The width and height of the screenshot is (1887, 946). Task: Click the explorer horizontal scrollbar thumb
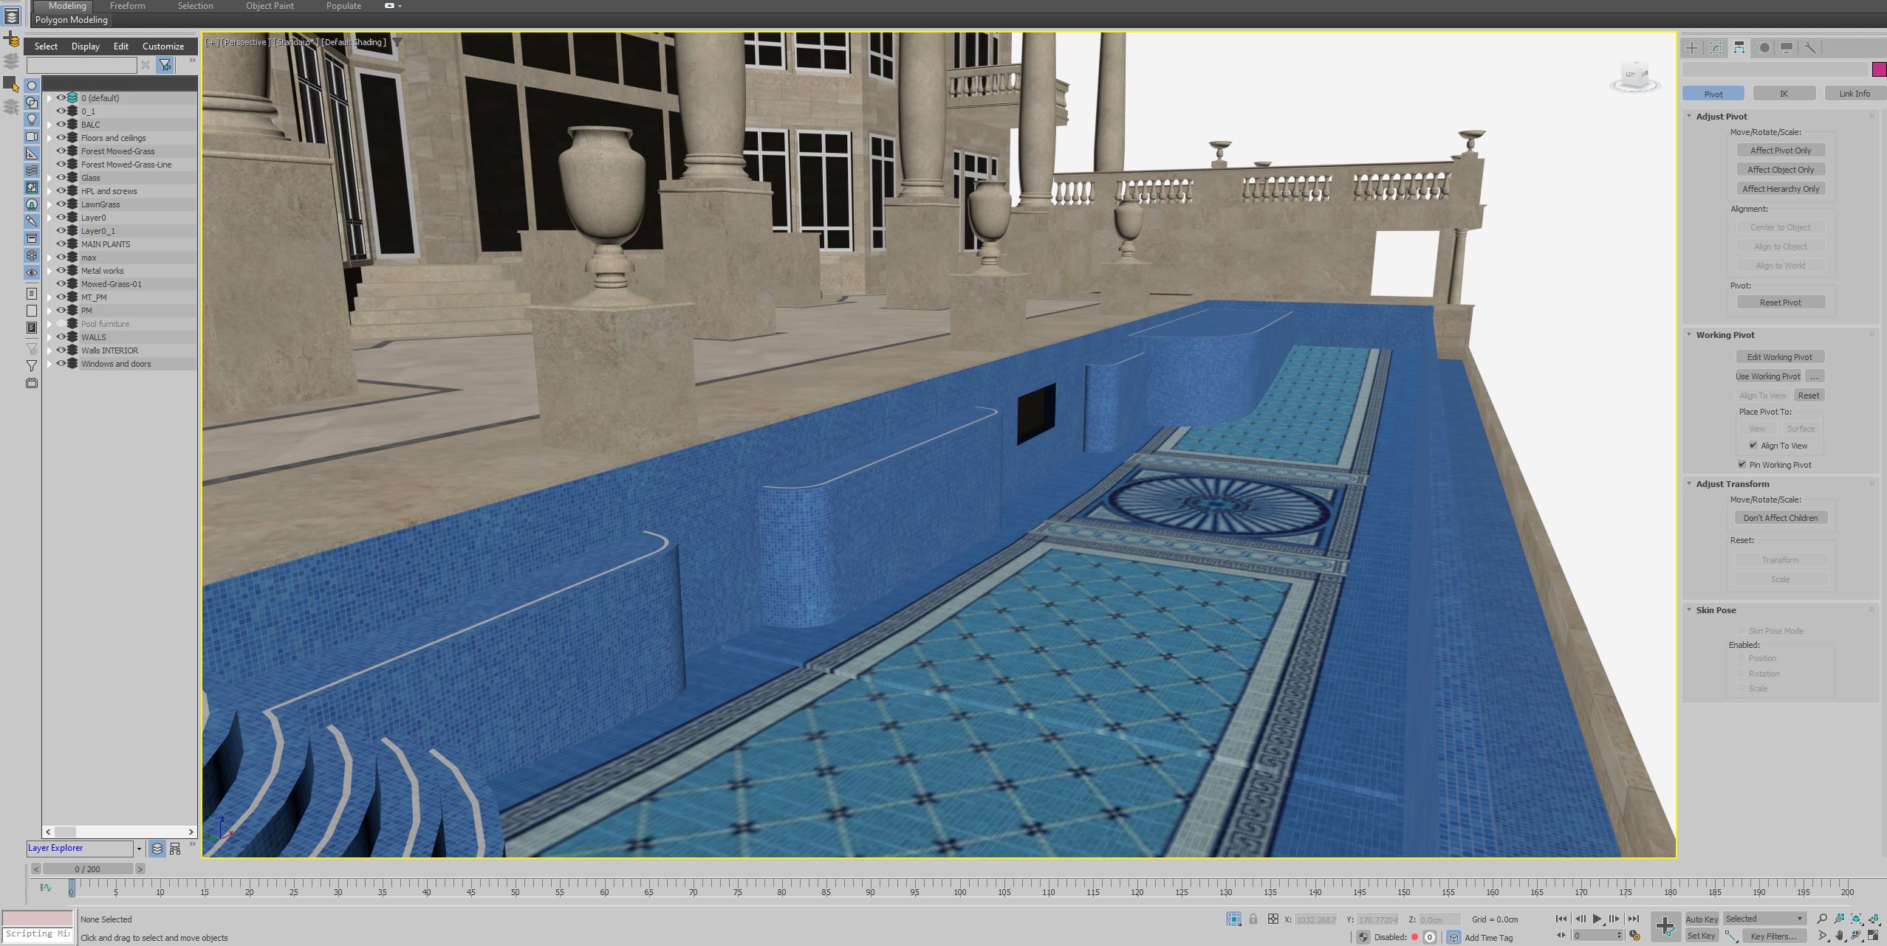click(65, 832)
